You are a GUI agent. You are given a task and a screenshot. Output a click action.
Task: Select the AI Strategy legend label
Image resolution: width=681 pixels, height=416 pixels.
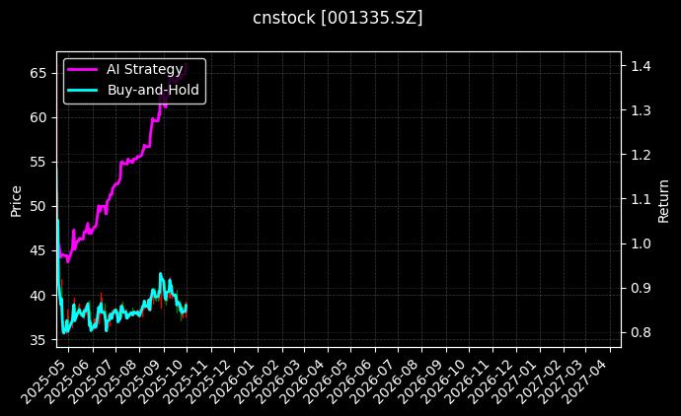144,69
